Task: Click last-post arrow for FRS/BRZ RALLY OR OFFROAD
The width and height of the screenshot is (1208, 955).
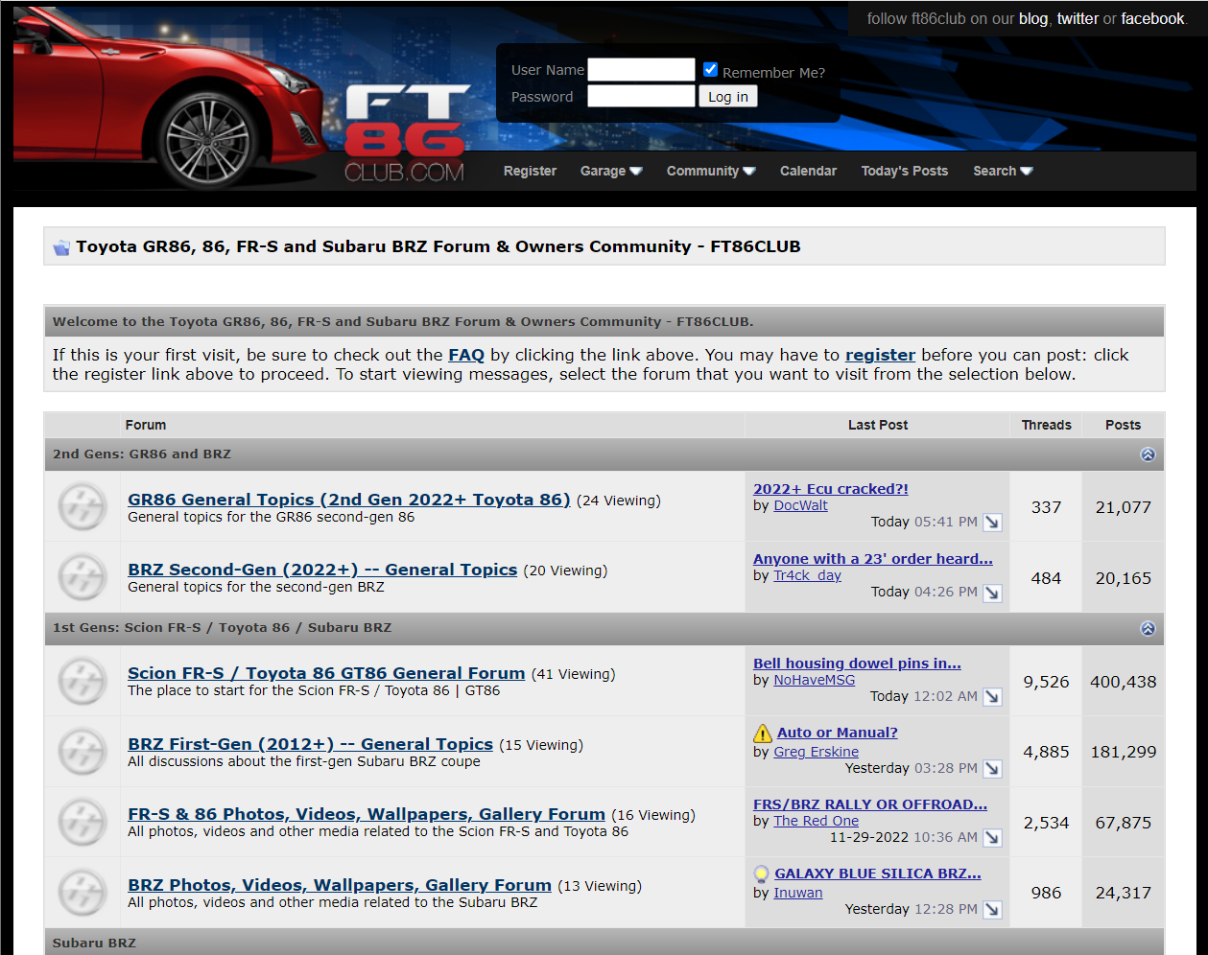Action: (992, 838)
